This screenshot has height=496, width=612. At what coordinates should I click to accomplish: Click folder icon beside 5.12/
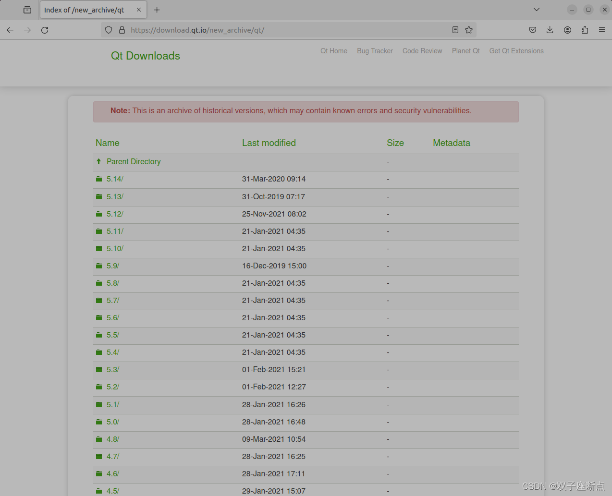pyautogui.click(x=98, y=214)
